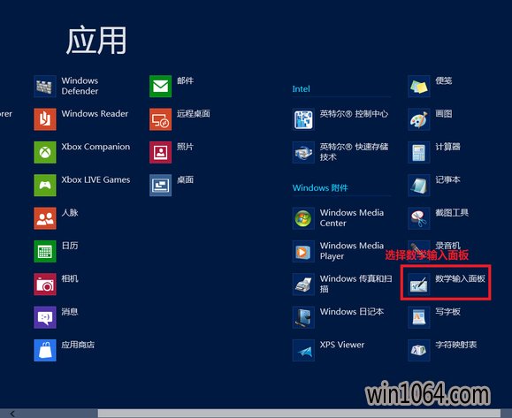Launch Windows Media Player icon
The height and width of the screenshot is (418, 512).
point(303,251)
